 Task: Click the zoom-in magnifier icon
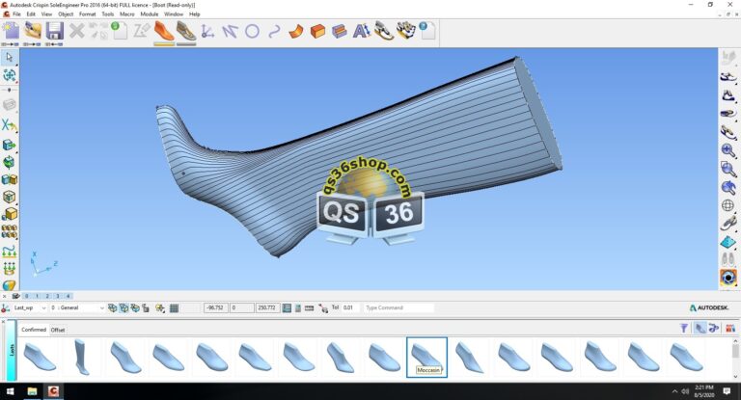[728, 150]
